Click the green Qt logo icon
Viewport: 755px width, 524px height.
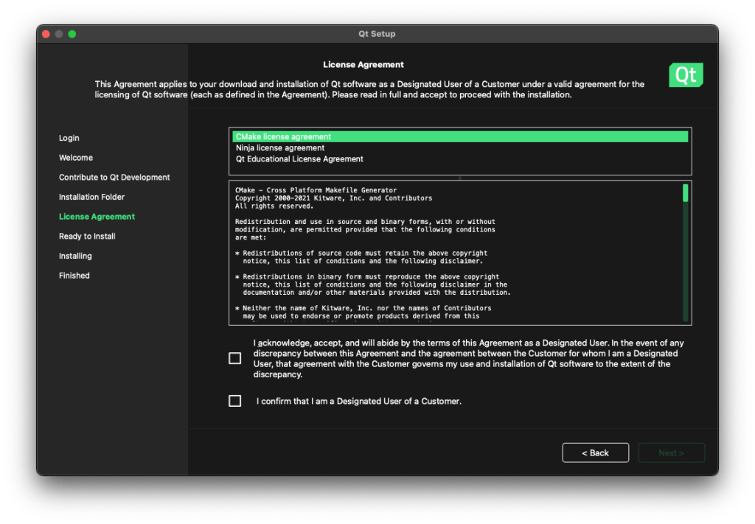coord(686,75)
